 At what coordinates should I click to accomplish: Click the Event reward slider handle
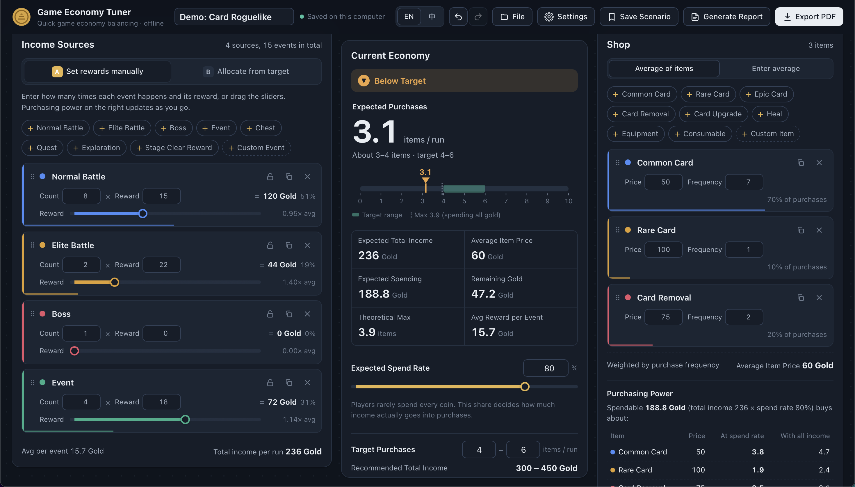(185, 420)
